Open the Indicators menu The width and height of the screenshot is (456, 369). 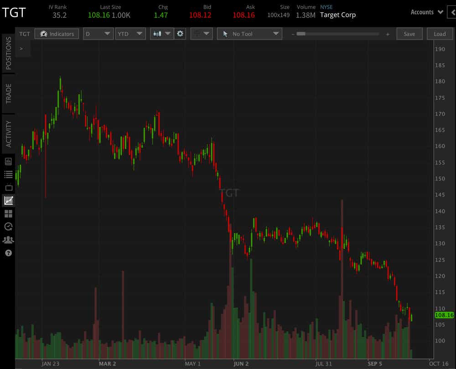tap(57, 34)
